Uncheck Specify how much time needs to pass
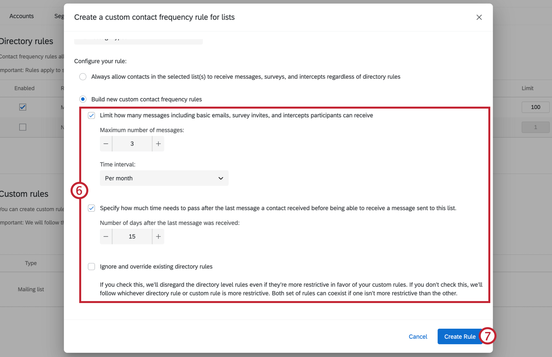Viewport: 552px width, 357px height. pyautogui.click(x=92, y=208)
